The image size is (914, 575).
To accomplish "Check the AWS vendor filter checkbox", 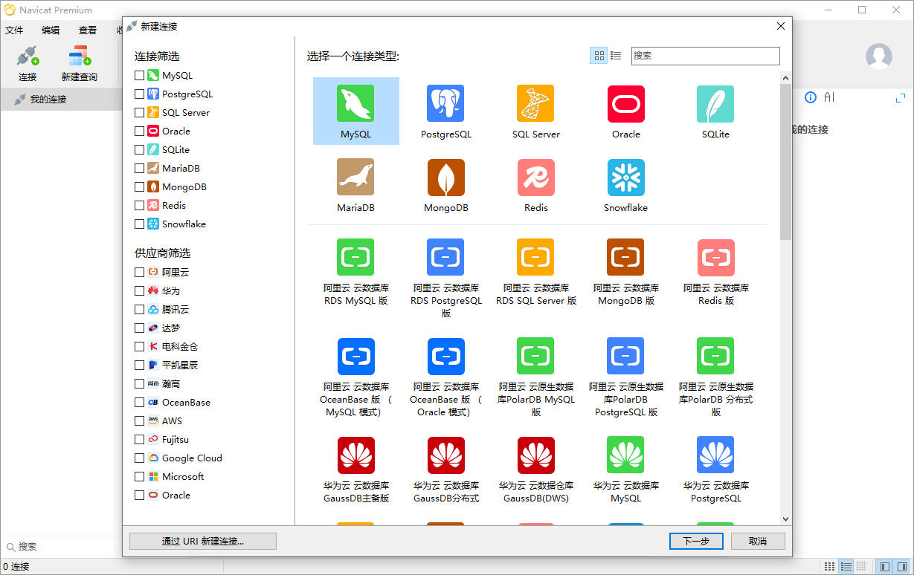I will pyautogui.click(x=138, y=420).
